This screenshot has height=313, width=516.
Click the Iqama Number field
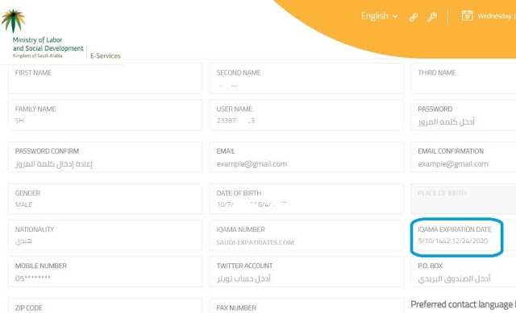click(306, 236)
